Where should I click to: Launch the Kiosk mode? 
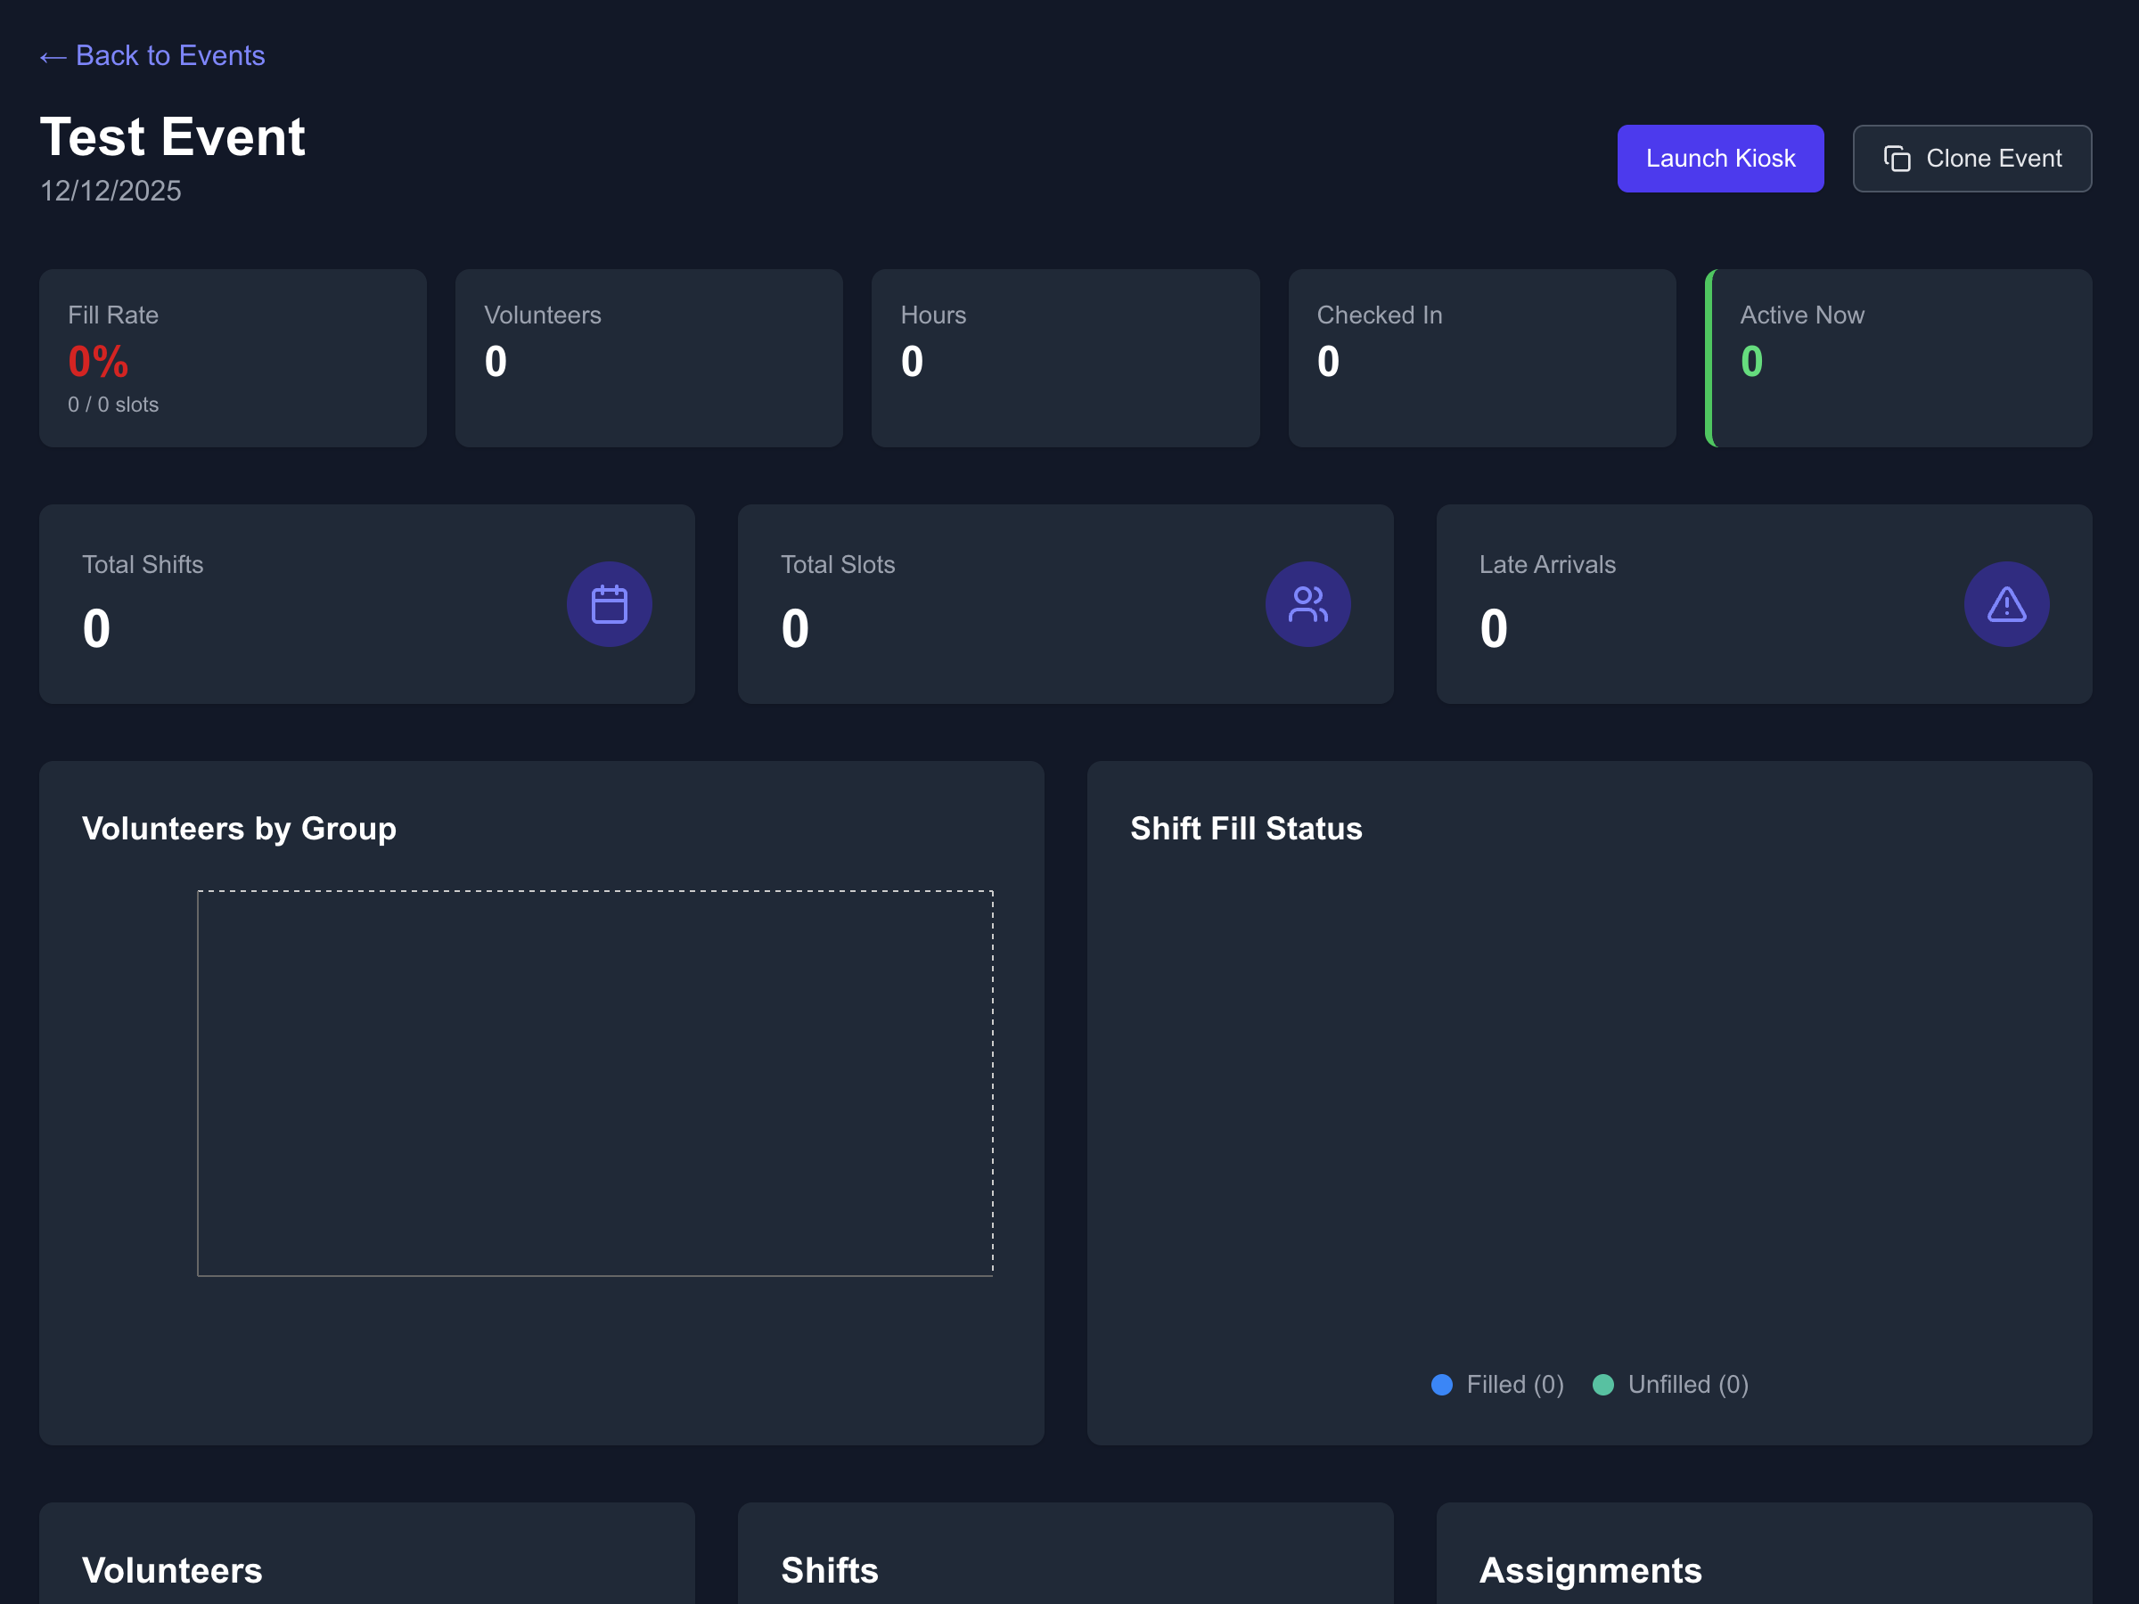(1719, 159)
